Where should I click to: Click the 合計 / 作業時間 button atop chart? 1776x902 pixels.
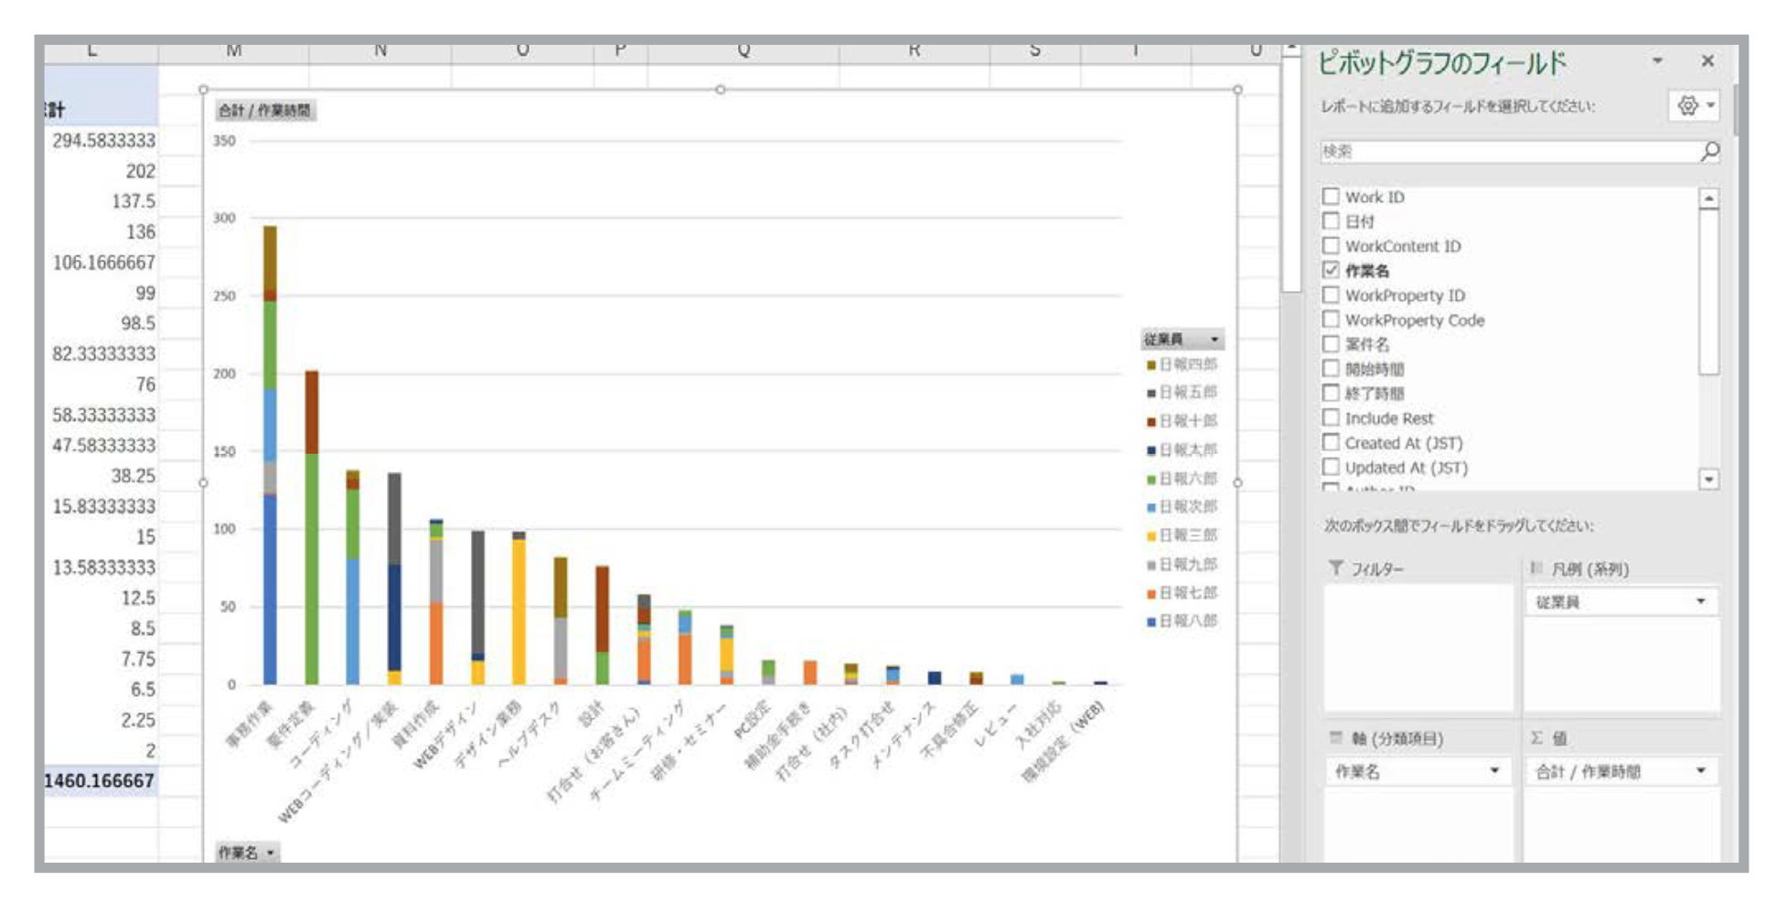point(264,111)
